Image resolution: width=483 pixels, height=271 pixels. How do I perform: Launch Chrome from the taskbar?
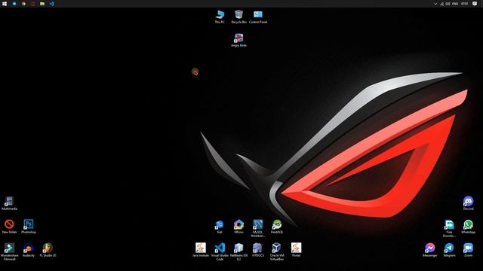(23, 4)
